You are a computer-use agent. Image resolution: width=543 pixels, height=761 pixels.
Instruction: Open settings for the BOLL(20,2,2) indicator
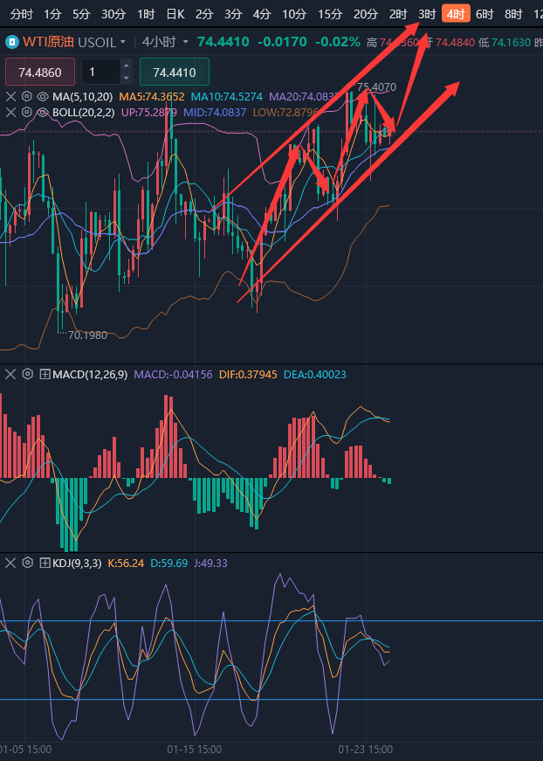[27, 113]
